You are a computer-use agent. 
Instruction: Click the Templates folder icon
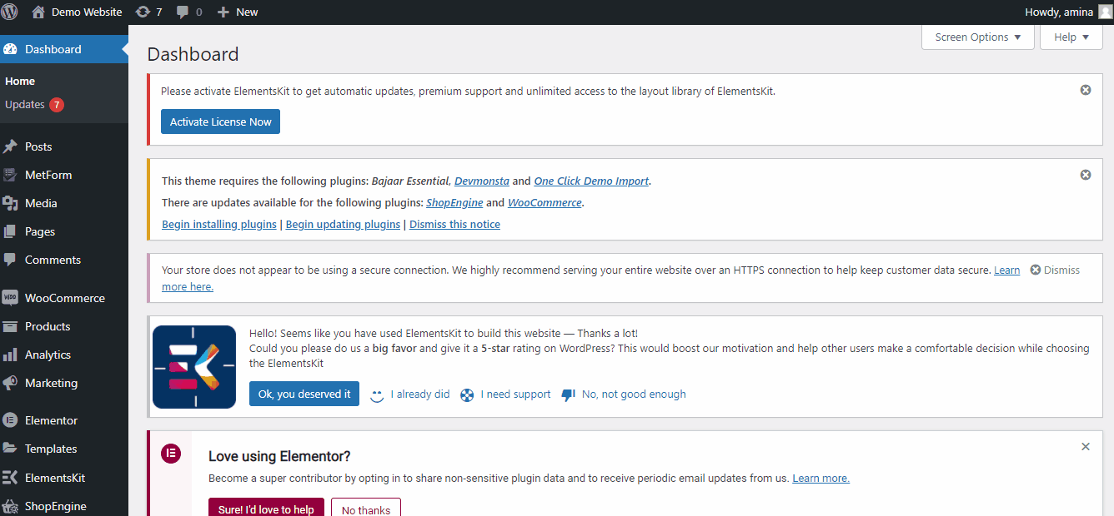[10, 449]
